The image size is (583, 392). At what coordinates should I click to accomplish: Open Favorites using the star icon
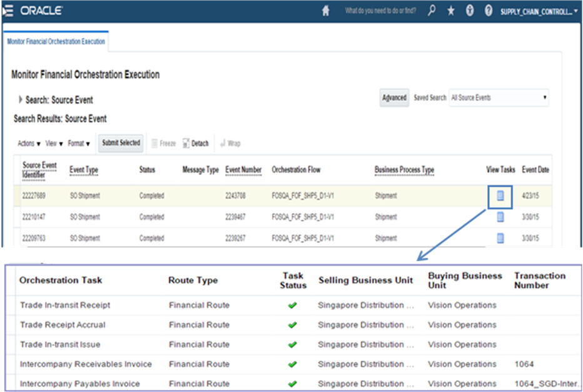tap(450, 11)
